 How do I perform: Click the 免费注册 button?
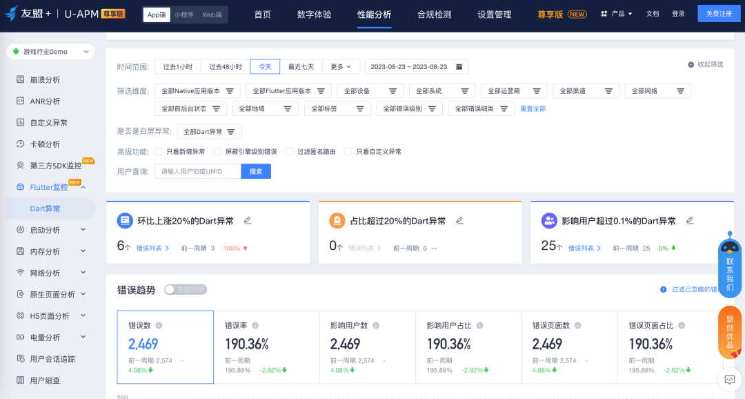click(719, 14)
